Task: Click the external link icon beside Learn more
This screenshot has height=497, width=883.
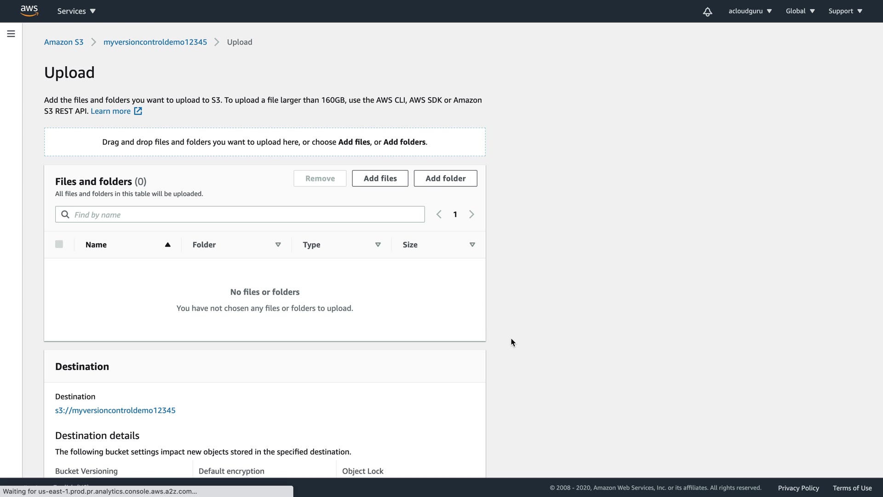Action: 138,111
